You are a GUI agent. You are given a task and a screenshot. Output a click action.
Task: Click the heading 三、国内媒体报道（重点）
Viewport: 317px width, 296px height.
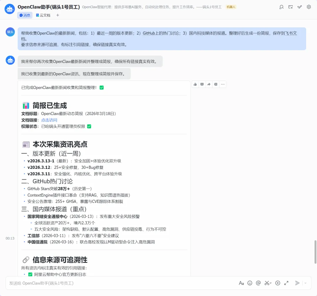54,209
